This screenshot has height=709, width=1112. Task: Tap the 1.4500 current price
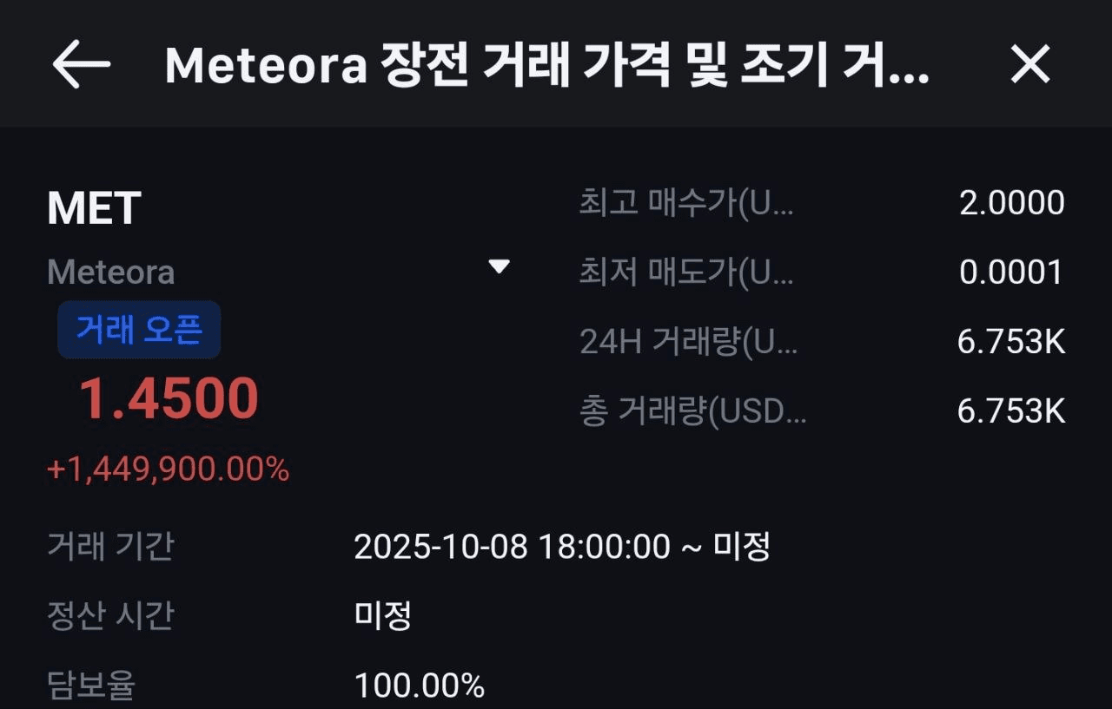pyautogui.click(x=169, y=398)
